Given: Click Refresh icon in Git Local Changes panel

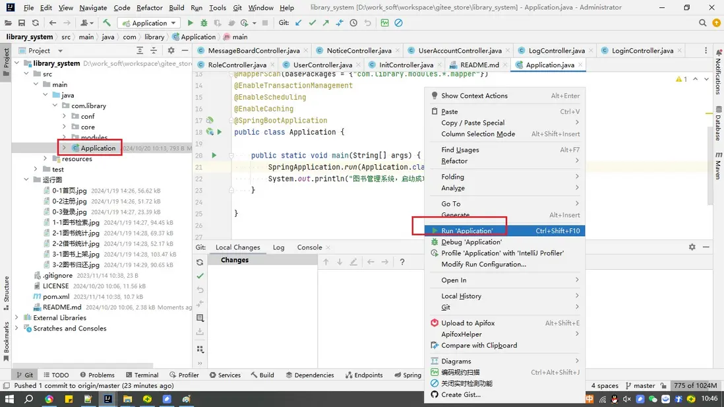Looking at the screenshot, I should (x=200, y=262).
